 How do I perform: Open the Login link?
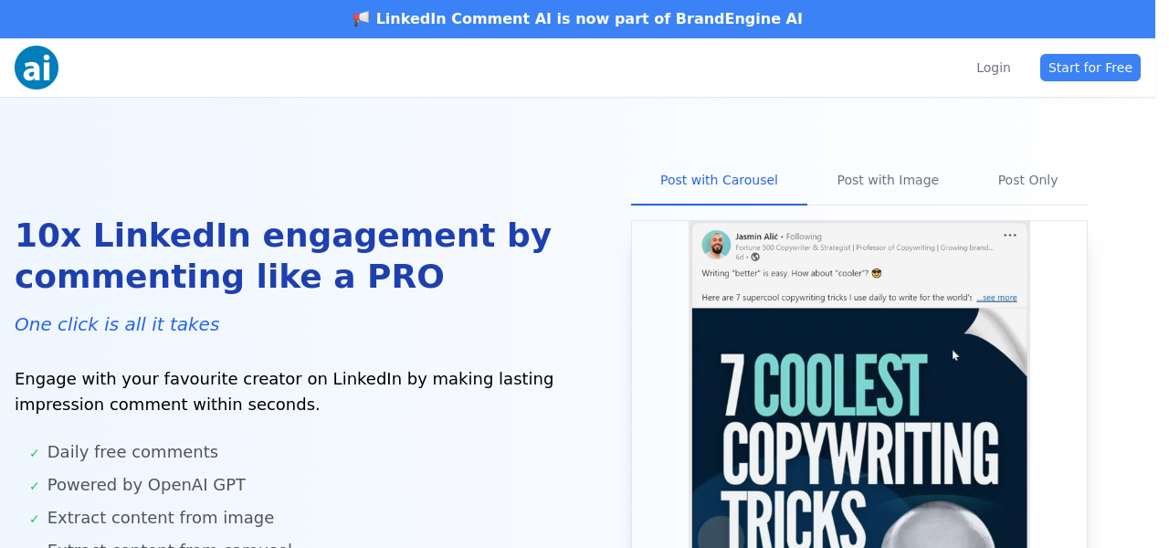[x=993, y=68]
